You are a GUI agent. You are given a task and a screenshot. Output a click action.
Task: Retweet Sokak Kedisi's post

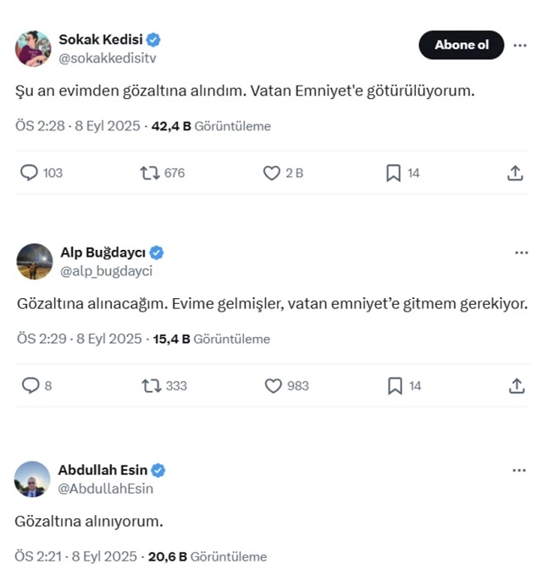pyautogui.click(x=149, y=173)
